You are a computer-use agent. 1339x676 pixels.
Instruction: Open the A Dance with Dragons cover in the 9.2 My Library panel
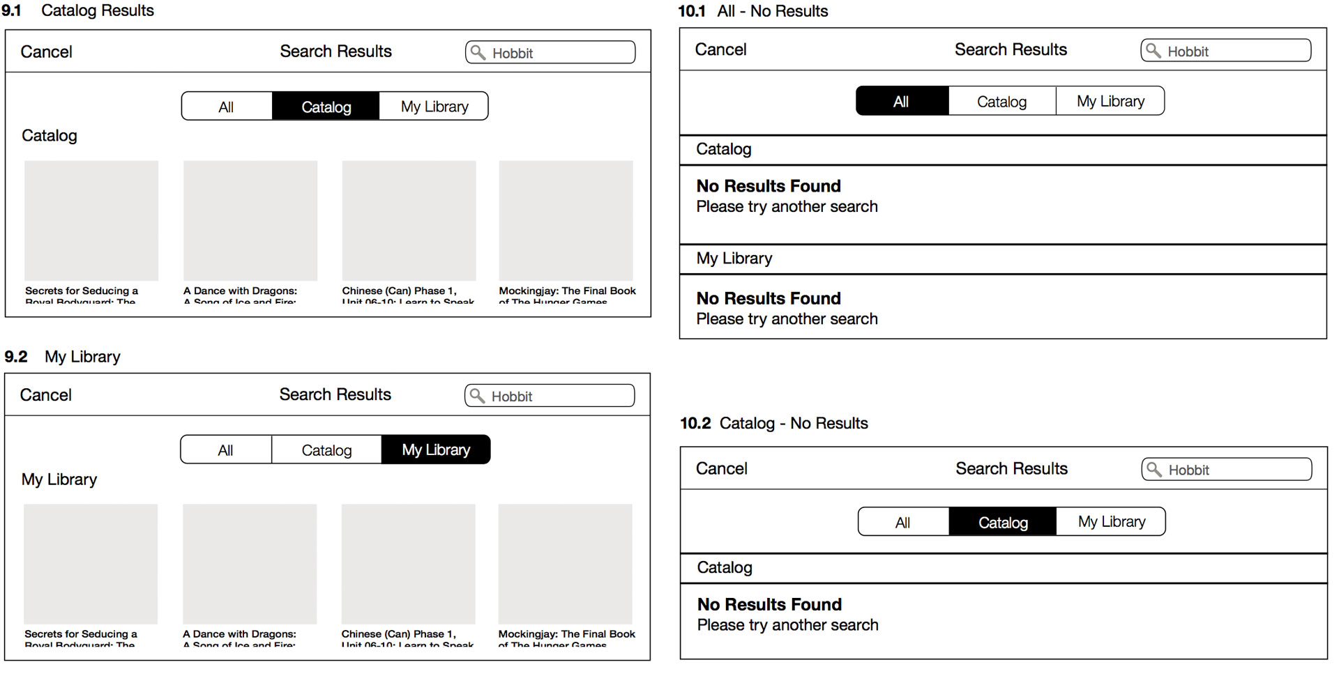250,564
